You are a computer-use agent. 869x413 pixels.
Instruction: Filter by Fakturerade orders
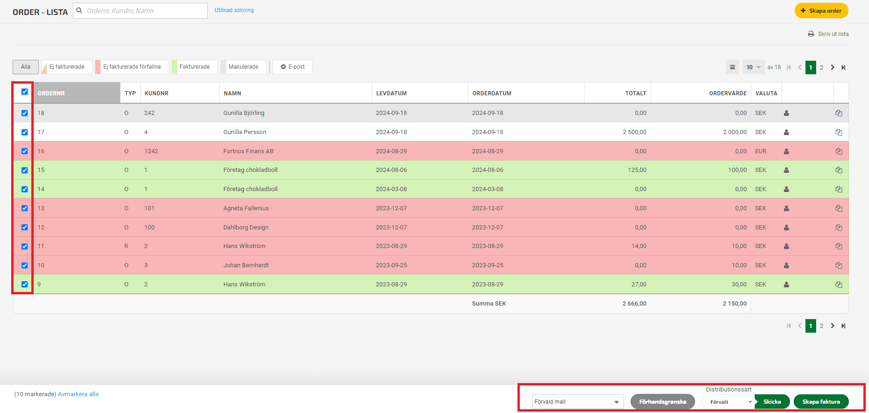tap(194, 67)
